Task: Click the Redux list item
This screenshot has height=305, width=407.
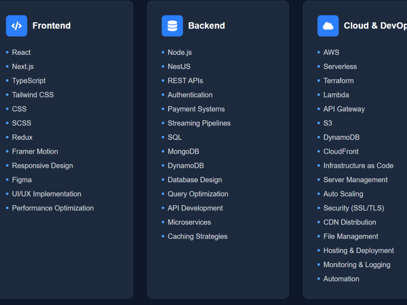Action: (22, 137)
